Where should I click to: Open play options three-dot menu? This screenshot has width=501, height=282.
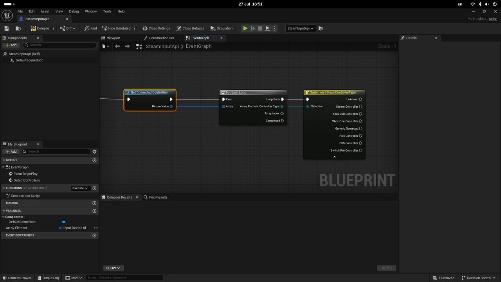click(275, 28)
